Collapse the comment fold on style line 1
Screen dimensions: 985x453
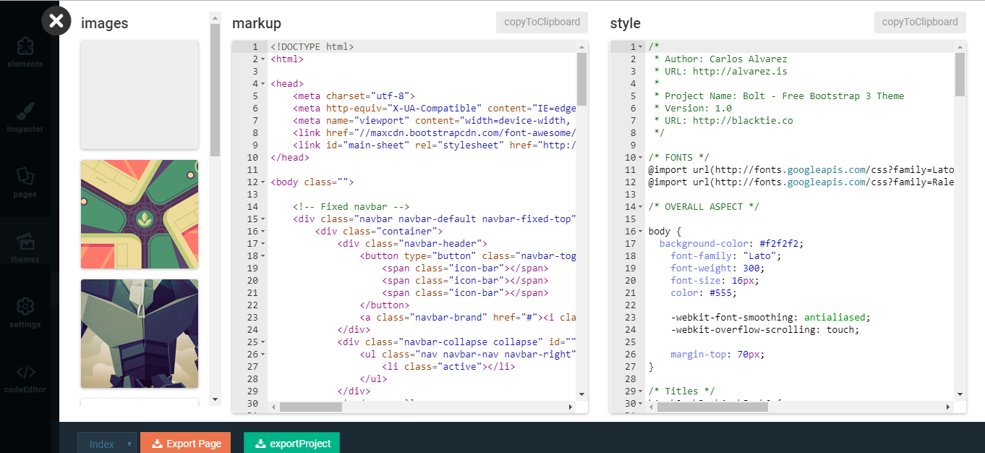coord(641,47)
